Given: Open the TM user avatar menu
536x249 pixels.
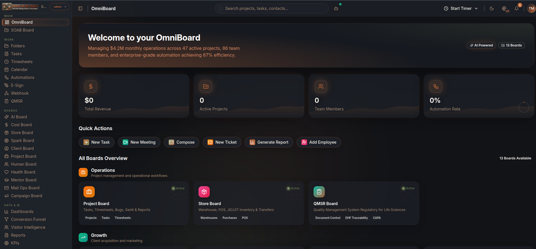Looking at the screenshot, I should pyautogui.click(x=531, y=8).
